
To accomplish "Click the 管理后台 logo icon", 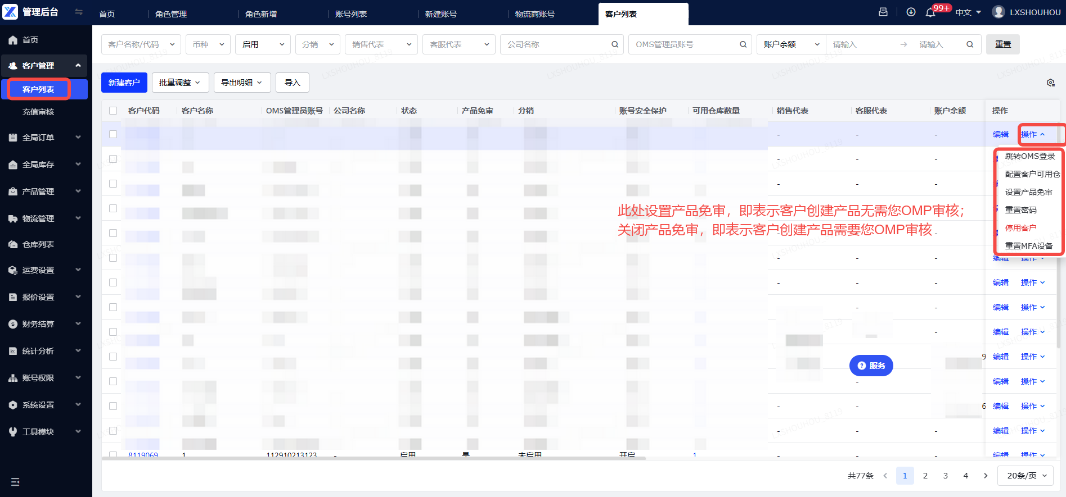I will pos(10,12).
